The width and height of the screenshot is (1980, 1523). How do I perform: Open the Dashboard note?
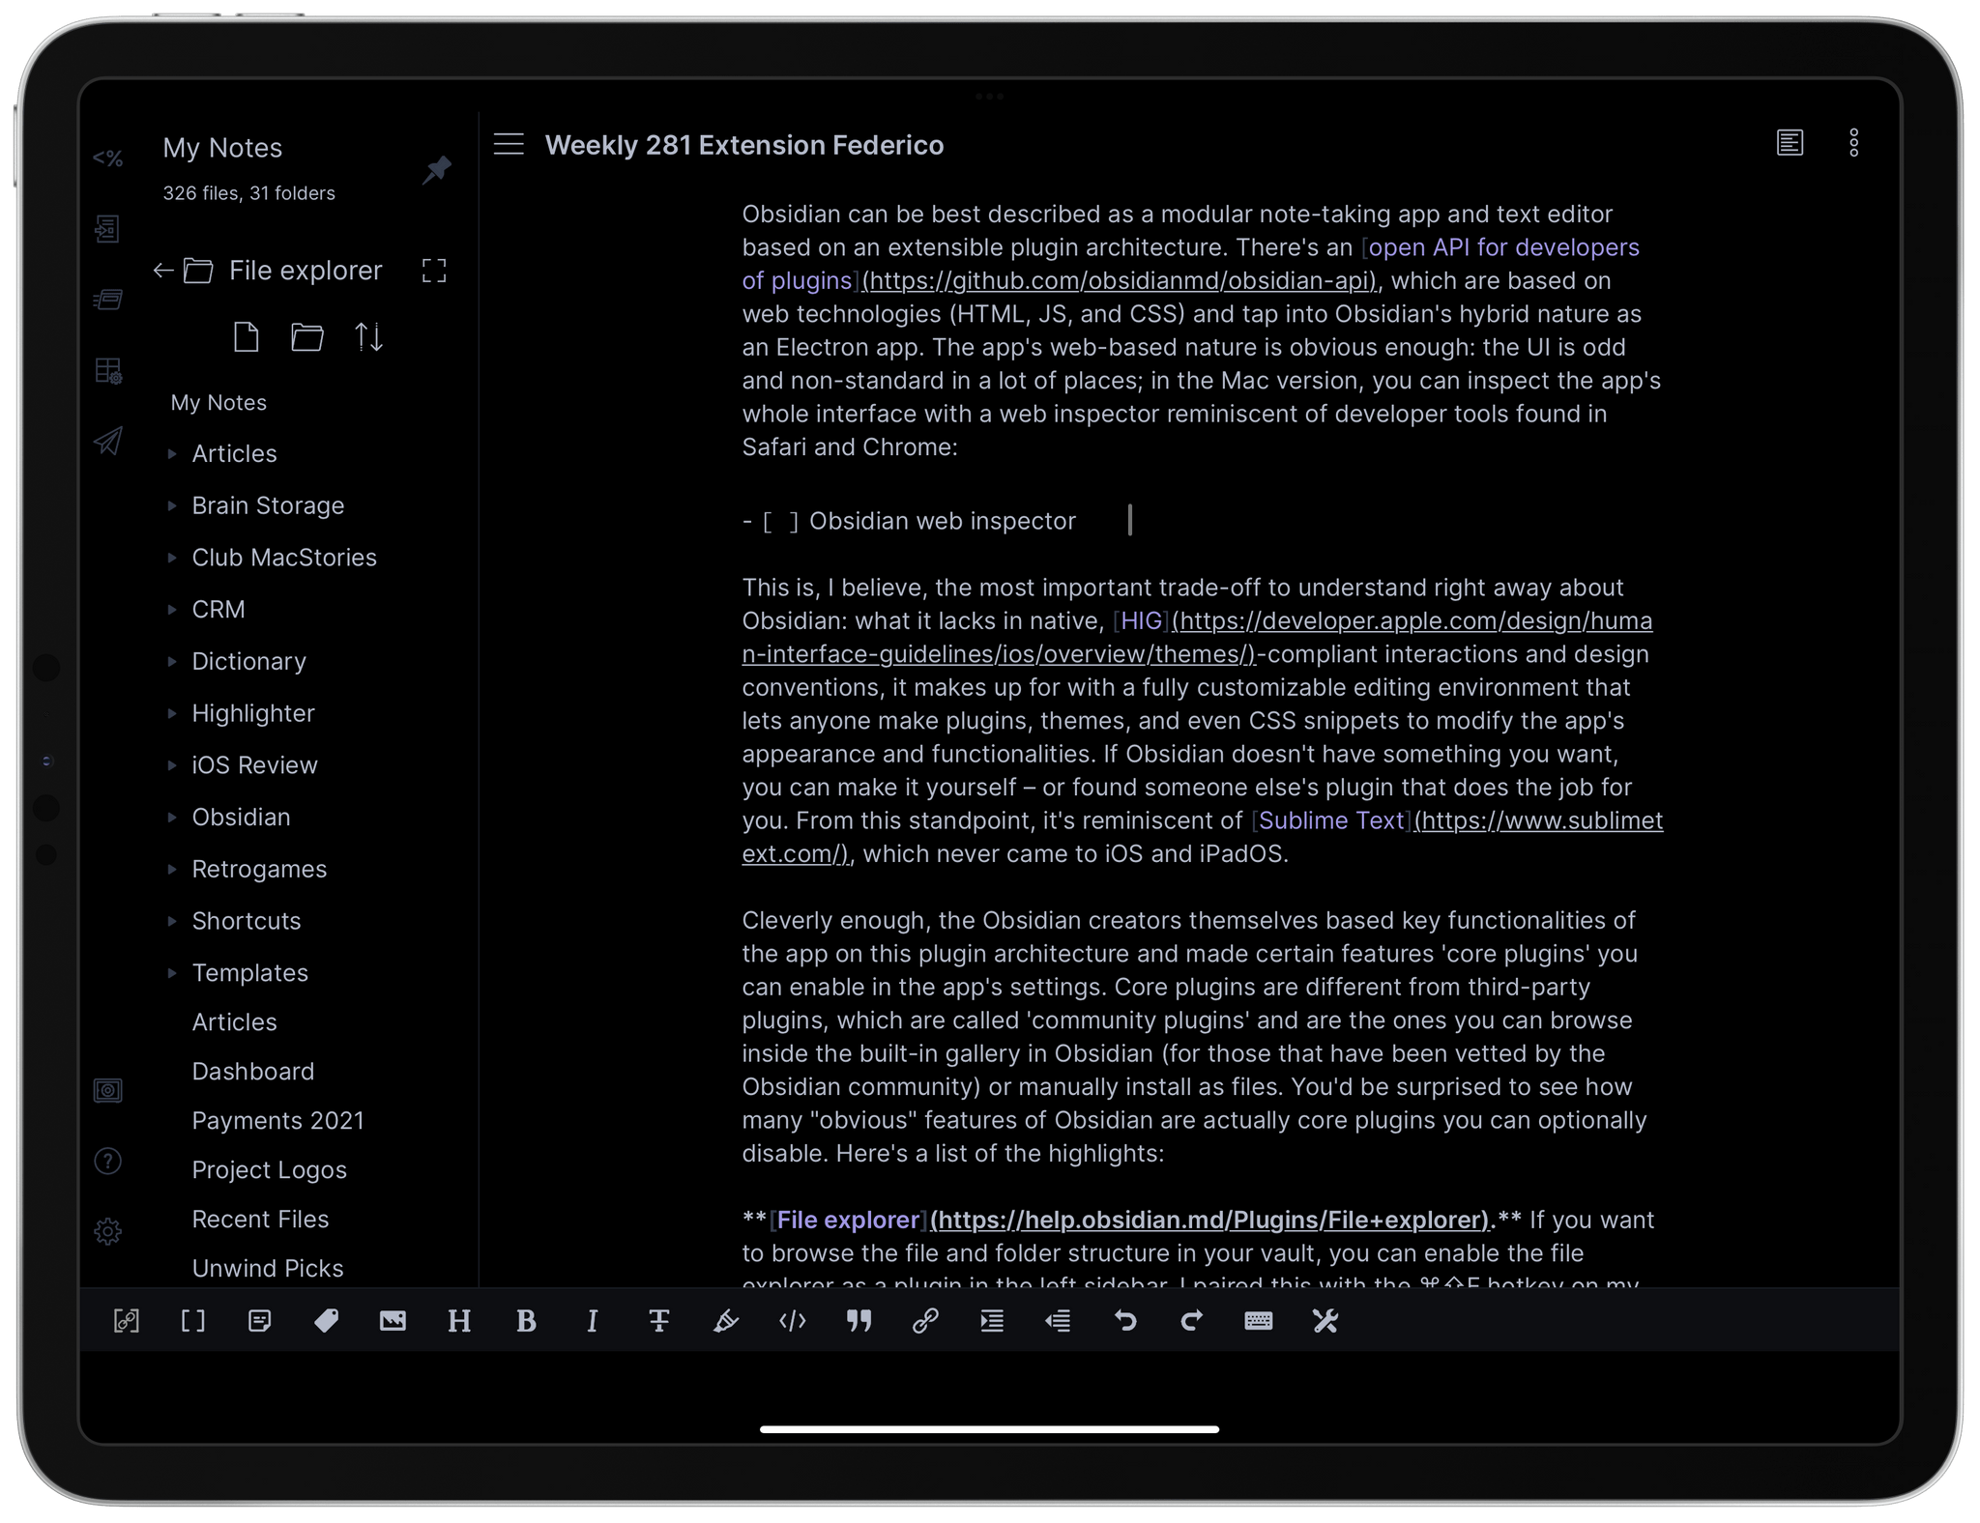point(253,1072)
